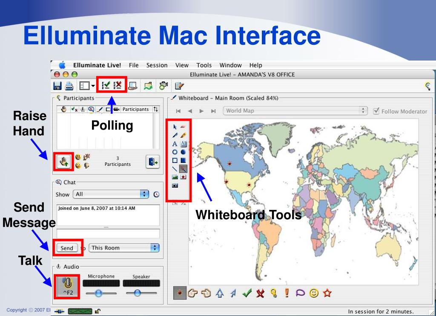This screenshot has height=316, width=436.
Task: Go to the last whiteboard page
Action: tap(213, 111)
